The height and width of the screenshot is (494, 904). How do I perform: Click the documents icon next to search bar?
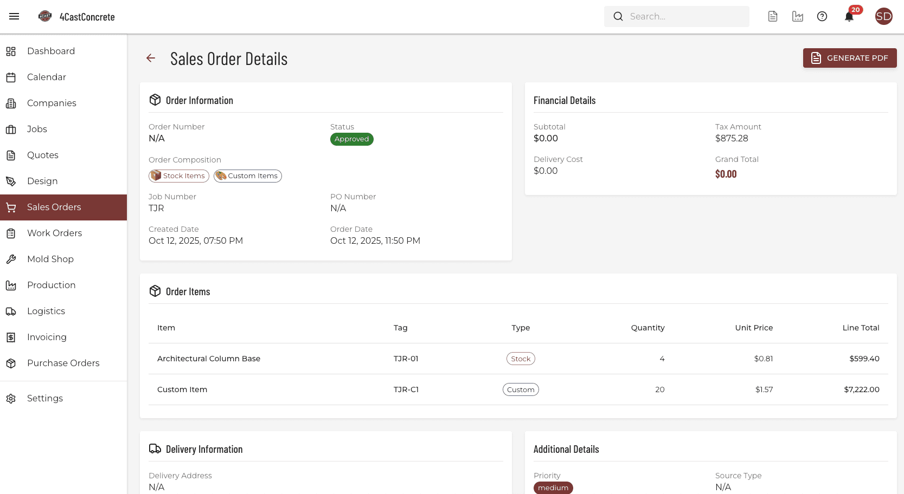pos(772,16)
